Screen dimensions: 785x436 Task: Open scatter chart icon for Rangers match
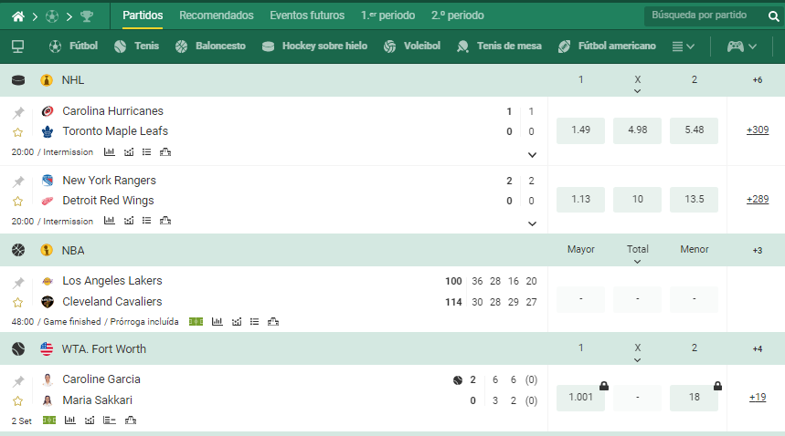point(129,220)
